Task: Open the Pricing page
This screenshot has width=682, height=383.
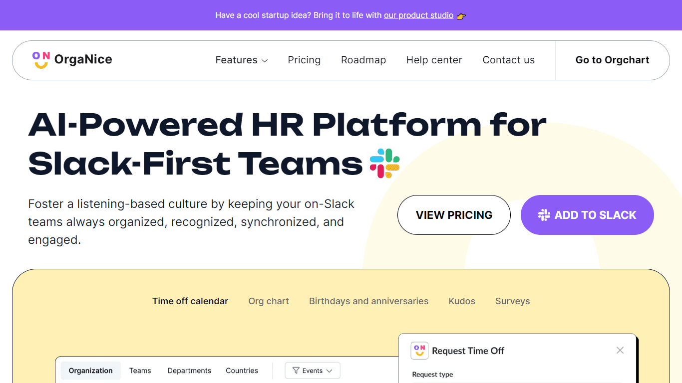Action: click(304, 60)
